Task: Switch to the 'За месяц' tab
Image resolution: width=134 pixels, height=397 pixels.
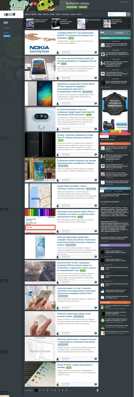Action: tap(113, 137)
